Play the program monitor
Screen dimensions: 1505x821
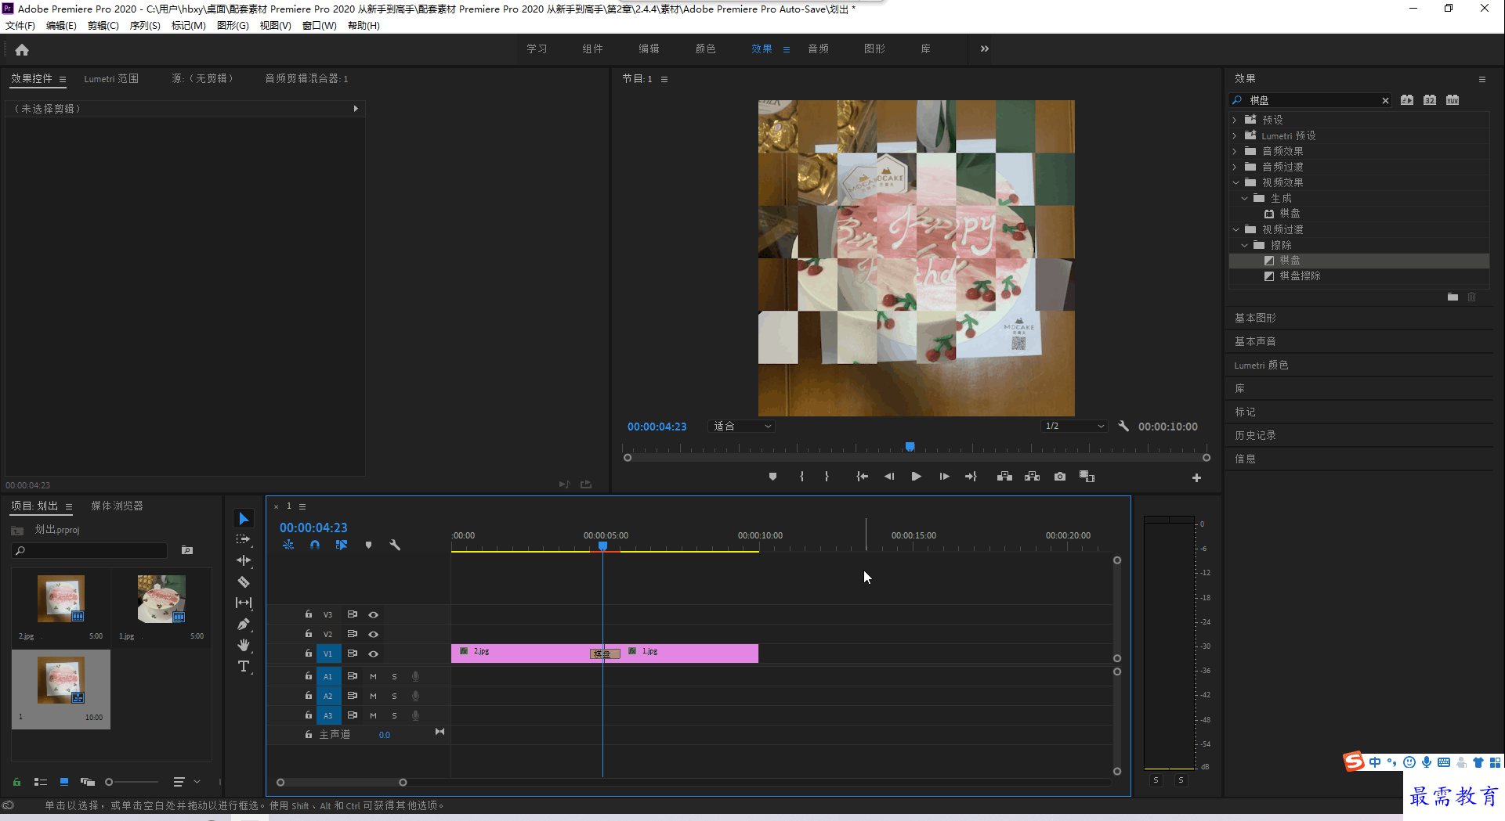point(916,477)
